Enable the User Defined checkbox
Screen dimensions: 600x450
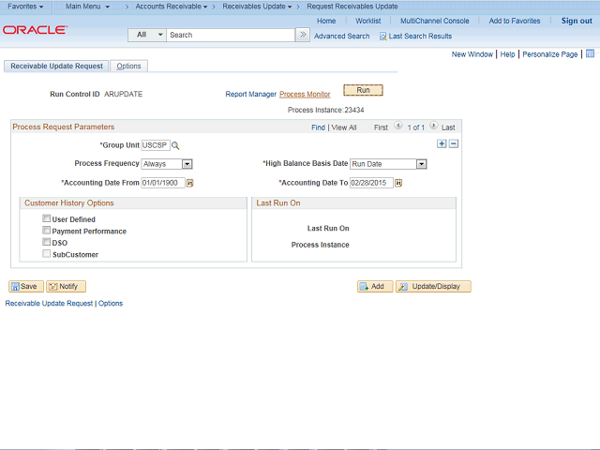[x=46, y=218]
